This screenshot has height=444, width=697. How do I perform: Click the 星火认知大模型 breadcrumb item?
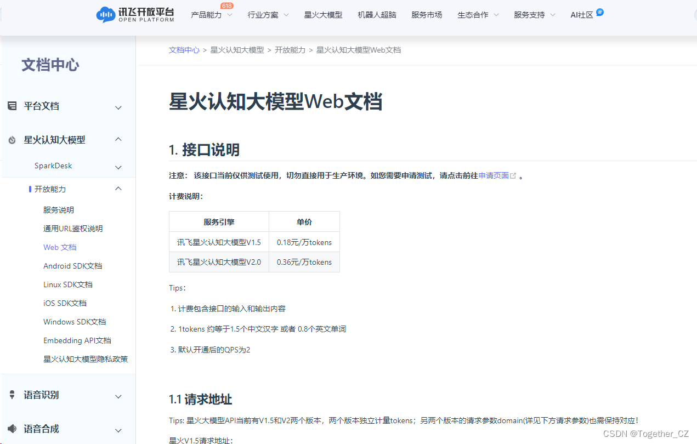pyautogui.click(x=237, y=50)
